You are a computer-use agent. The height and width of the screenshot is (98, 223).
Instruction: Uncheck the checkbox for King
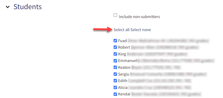(115, 54)
